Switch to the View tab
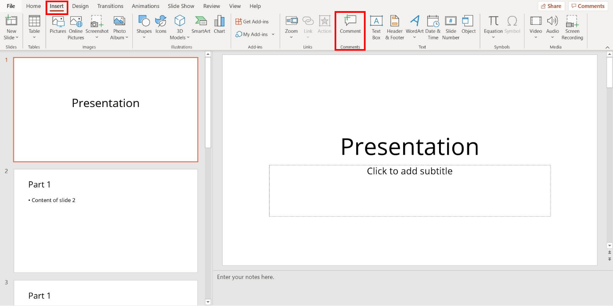Image resolution: width=613 pixels, height=306 pixels. pyautogui.click(x=235, y=6)
